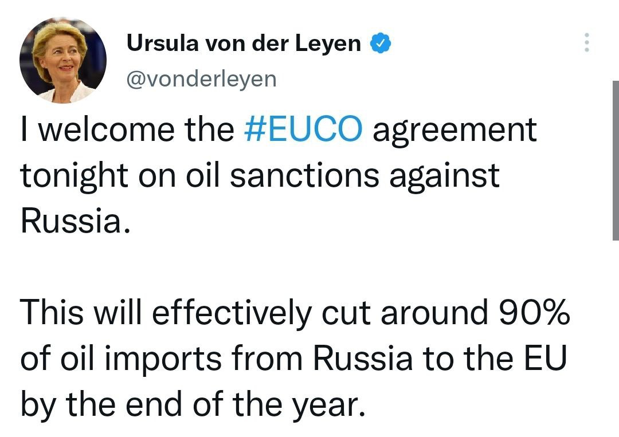
Task: Click the grey scrollbar on right edge
Action: point(616,160)
